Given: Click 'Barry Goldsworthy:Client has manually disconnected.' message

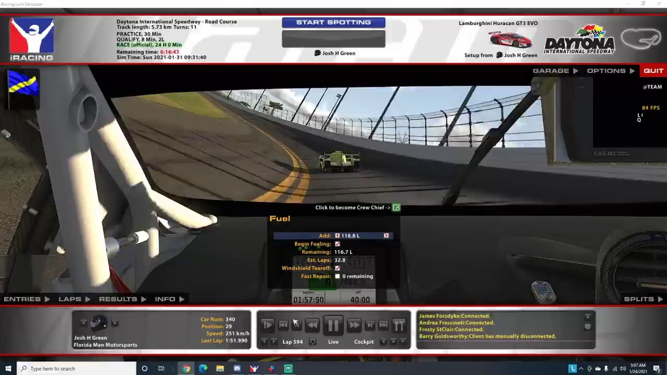Looking at the screenshot, I should pos(487,336).
